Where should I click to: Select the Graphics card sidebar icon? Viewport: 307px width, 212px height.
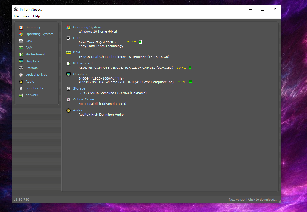pos(21,61)
